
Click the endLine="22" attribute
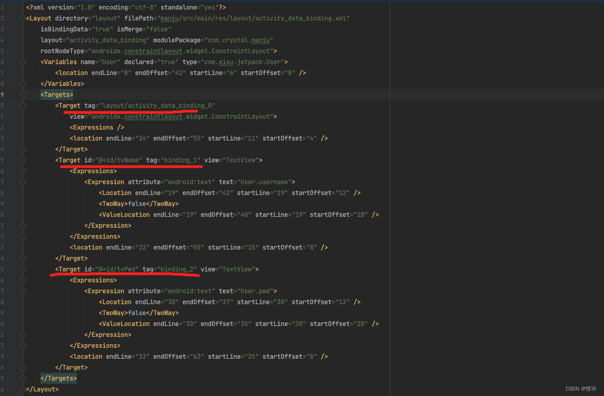(x=128, y=247)
